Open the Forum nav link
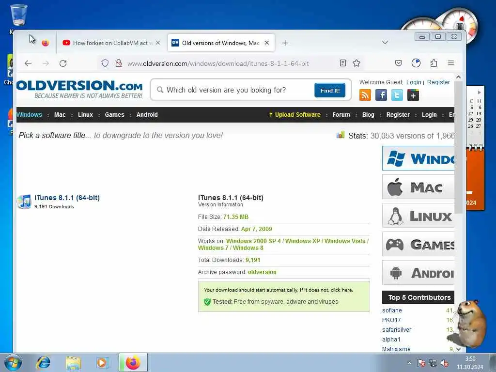The image size is (496, 372). click(341, 114)
